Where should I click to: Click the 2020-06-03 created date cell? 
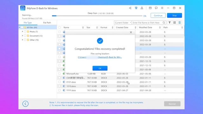tap(122, 74)
